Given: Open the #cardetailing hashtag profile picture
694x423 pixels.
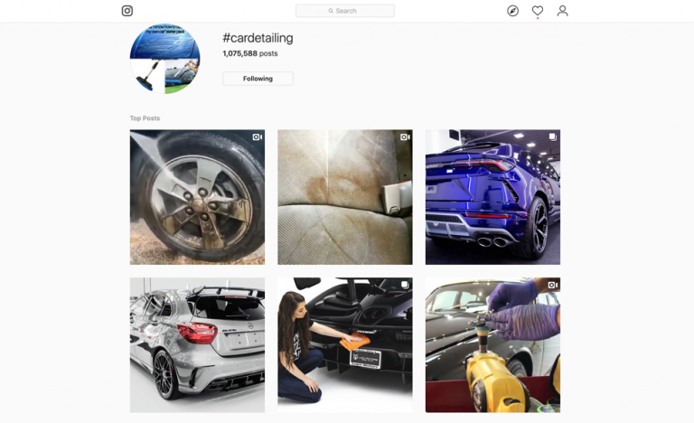Looking at the screenshot, I should [x=164, y=59].
